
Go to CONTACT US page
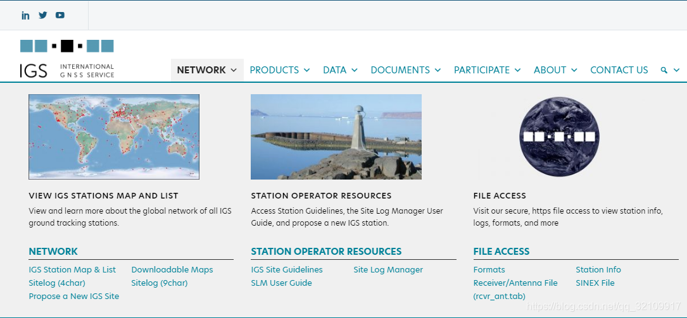coord(619,70)
